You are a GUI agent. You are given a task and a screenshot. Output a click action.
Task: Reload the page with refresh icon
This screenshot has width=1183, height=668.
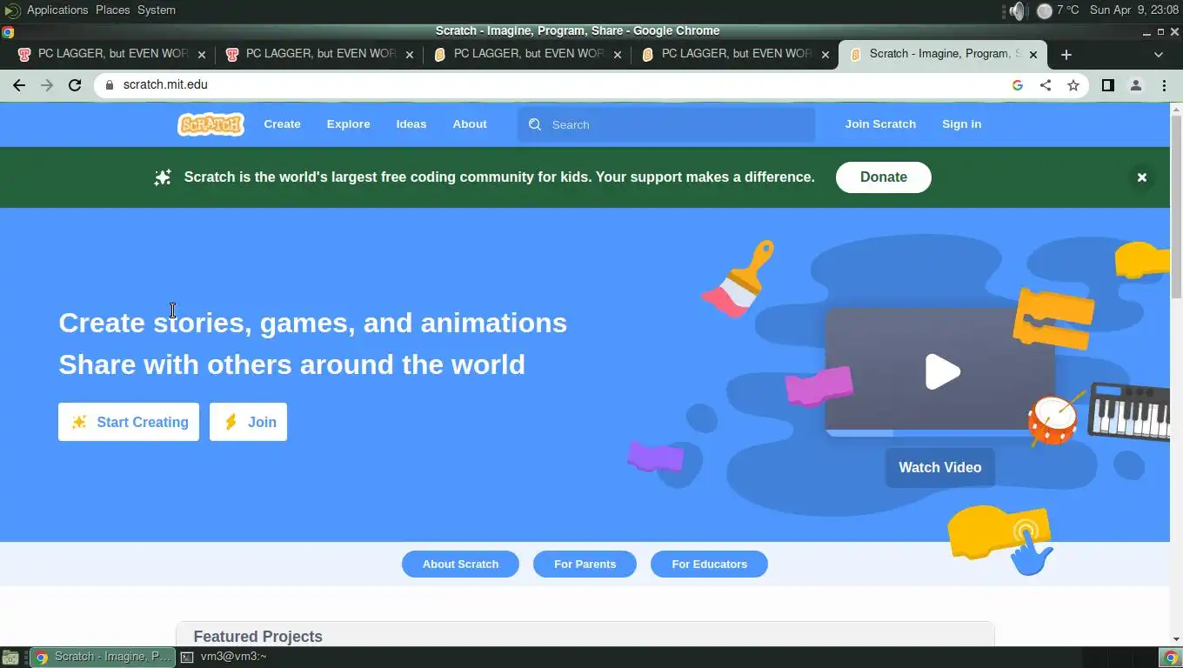75,85
